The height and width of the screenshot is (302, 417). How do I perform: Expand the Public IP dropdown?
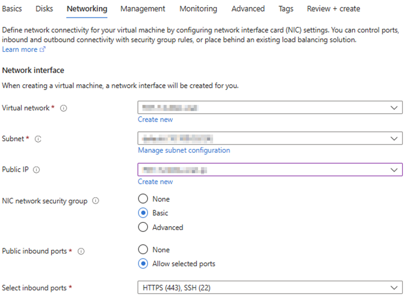tap(270, 169)
